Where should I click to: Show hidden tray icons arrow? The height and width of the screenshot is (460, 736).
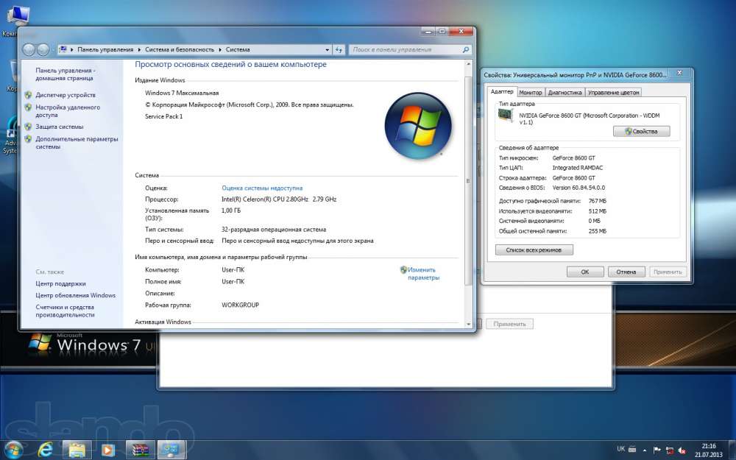pyautogui.click(x=645, y=450)
